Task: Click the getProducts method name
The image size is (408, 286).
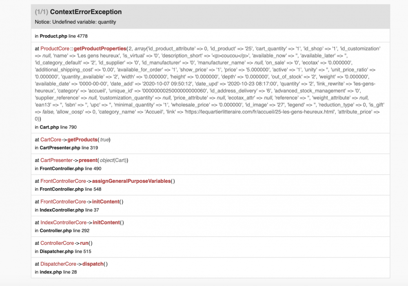Action: [82, 140]
